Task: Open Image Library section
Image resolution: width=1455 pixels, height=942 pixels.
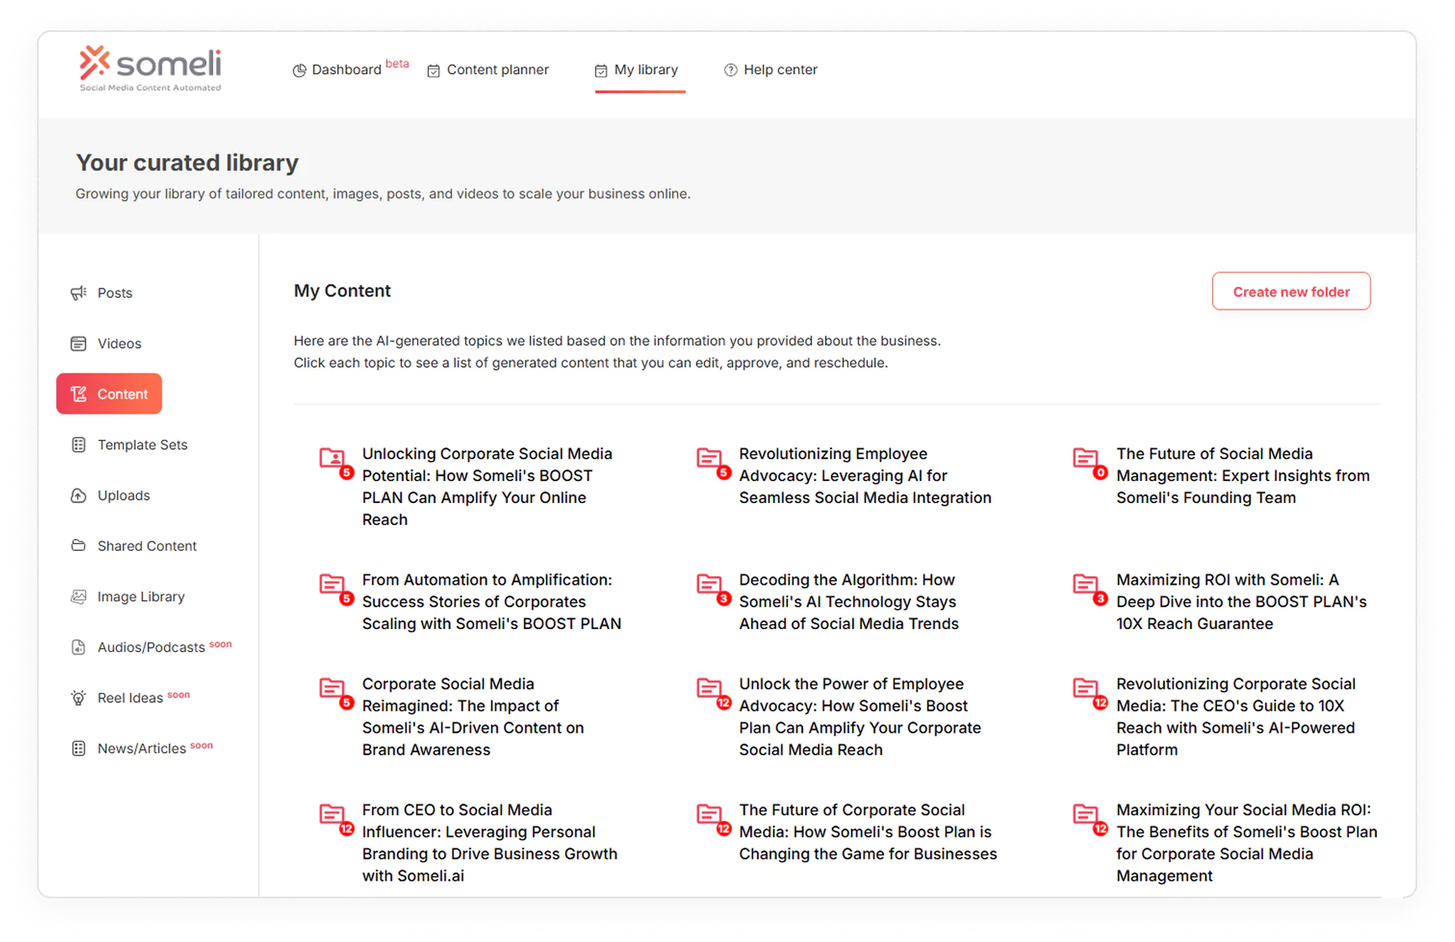Action: click(128, 596)
